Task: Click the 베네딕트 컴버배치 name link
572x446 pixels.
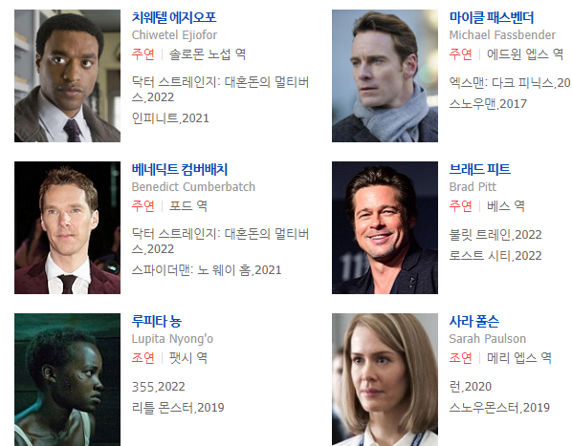Action: [180, 169]
